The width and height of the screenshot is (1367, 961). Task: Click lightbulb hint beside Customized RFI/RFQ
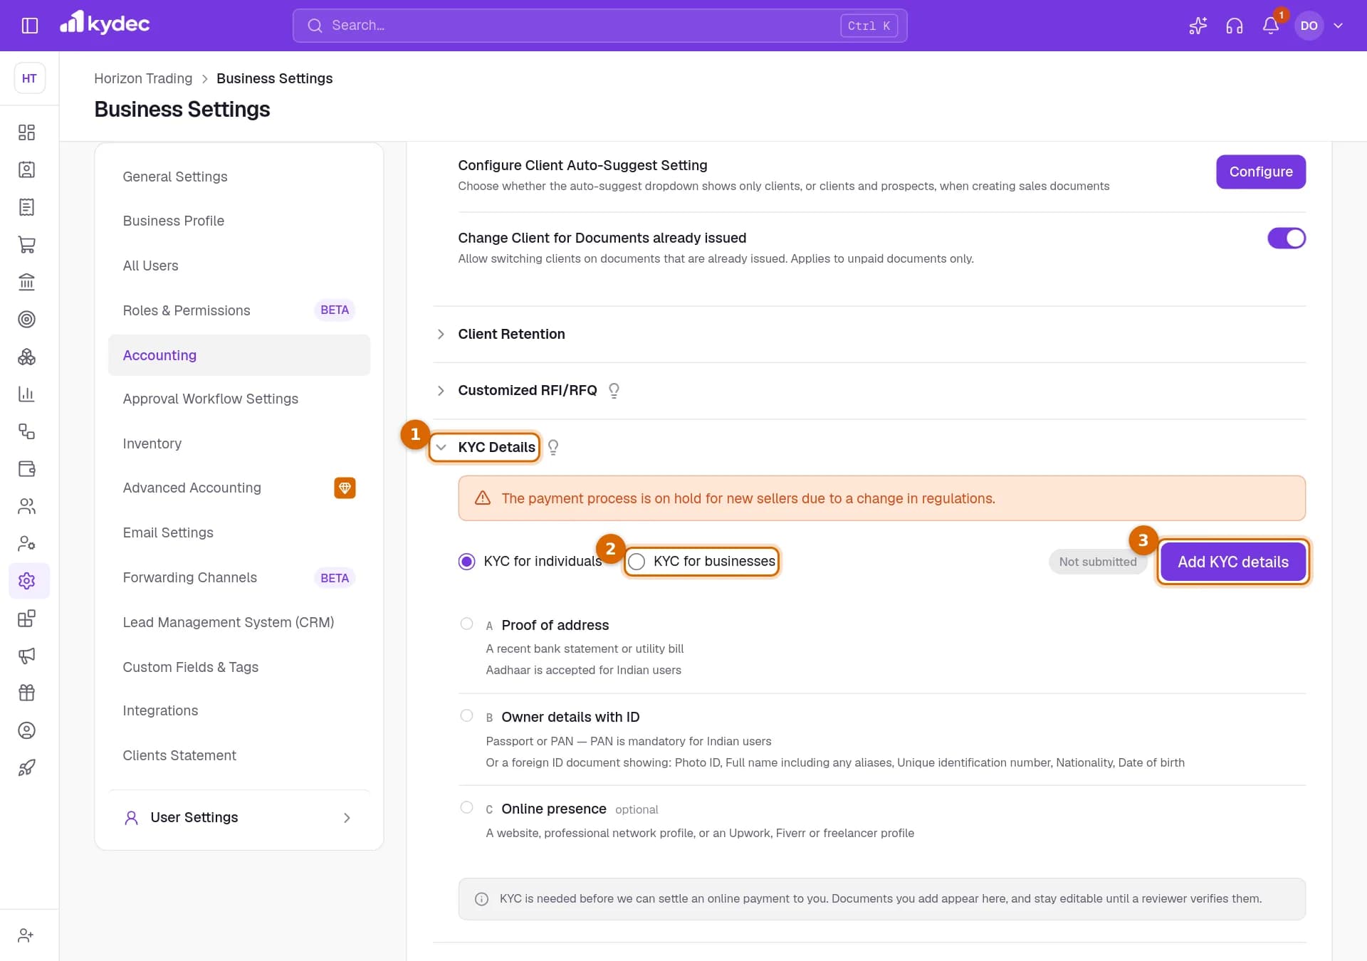click(x=614, y=390)
